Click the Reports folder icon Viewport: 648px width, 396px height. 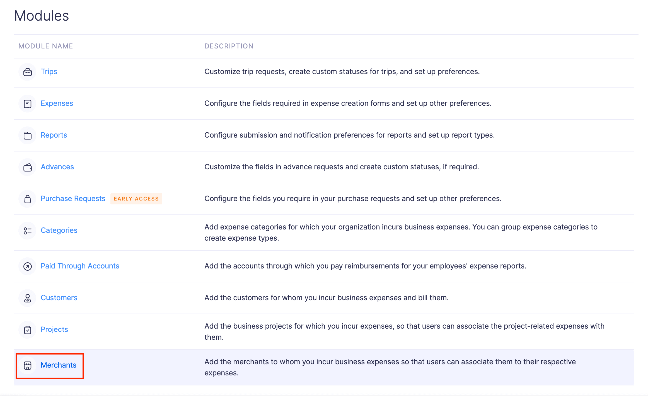(27, 135)
